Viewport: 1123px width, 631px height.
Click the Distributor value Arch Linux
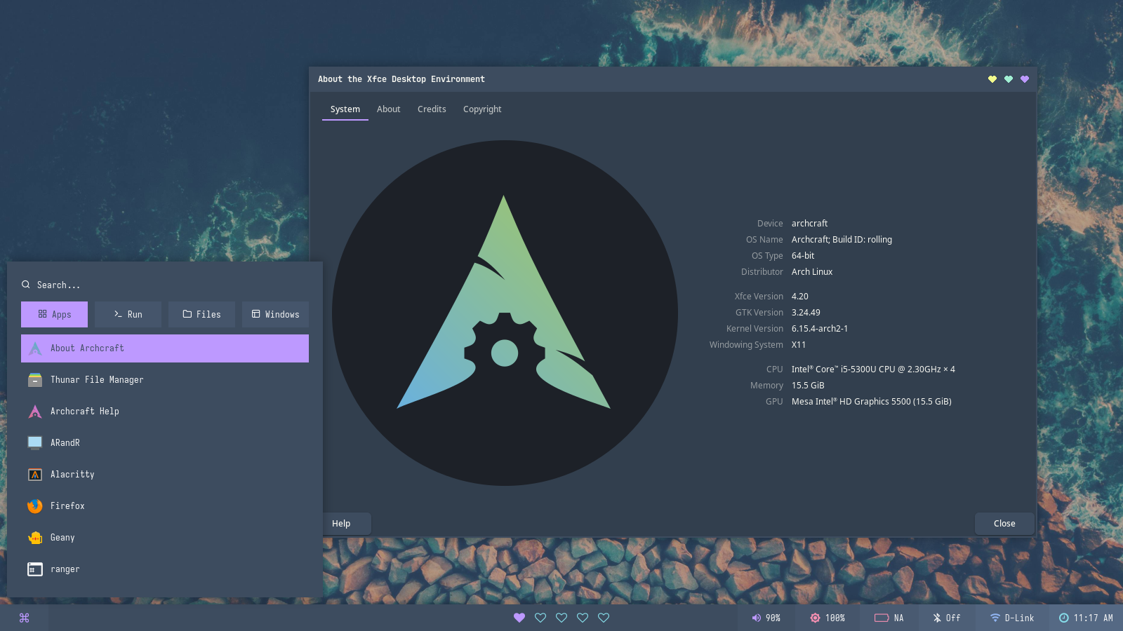[x=812, y=272]
